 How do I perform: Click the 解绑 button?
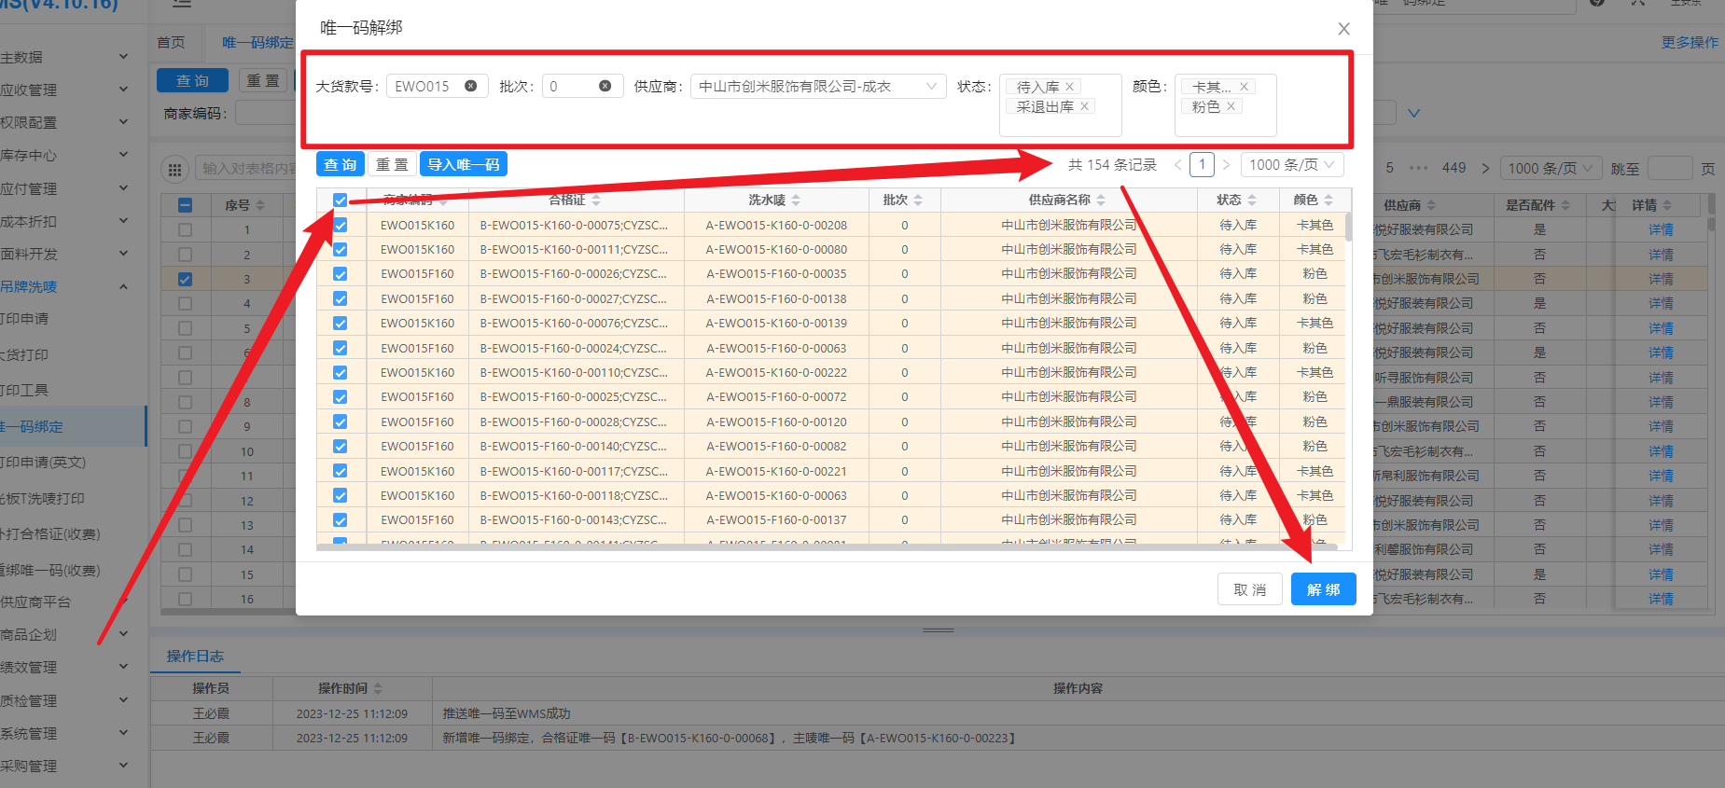1323,589
